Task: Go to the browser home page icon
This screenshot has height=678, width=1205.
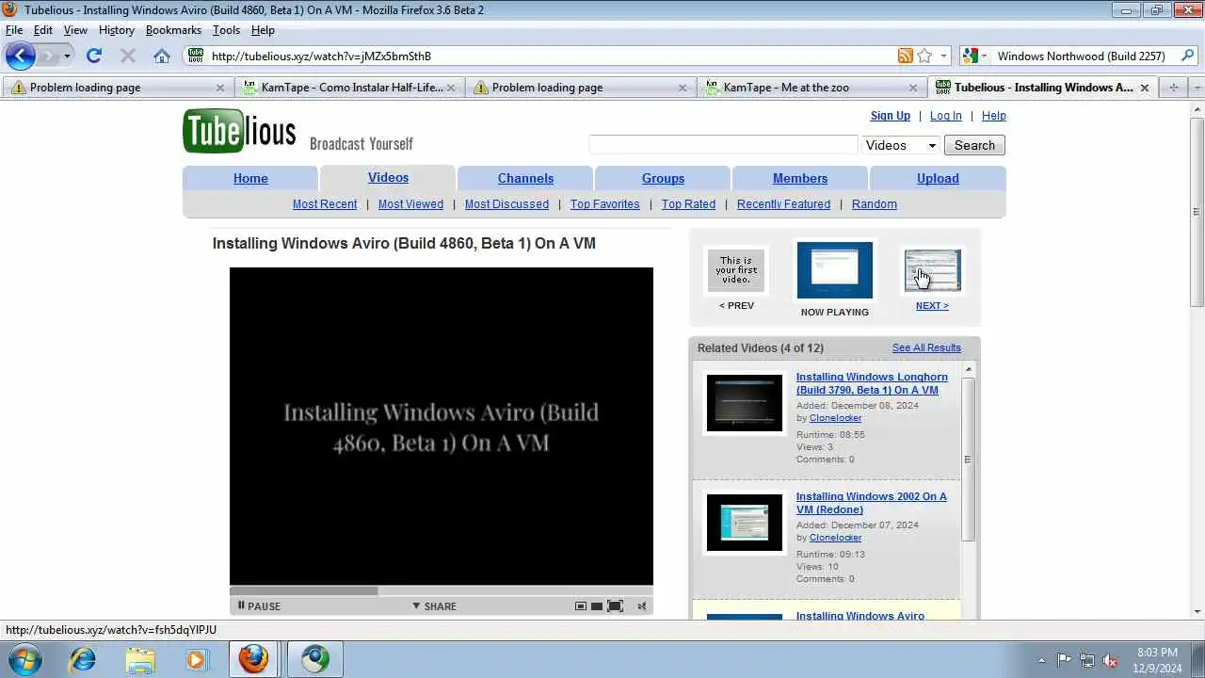Action: pos(162,56)
